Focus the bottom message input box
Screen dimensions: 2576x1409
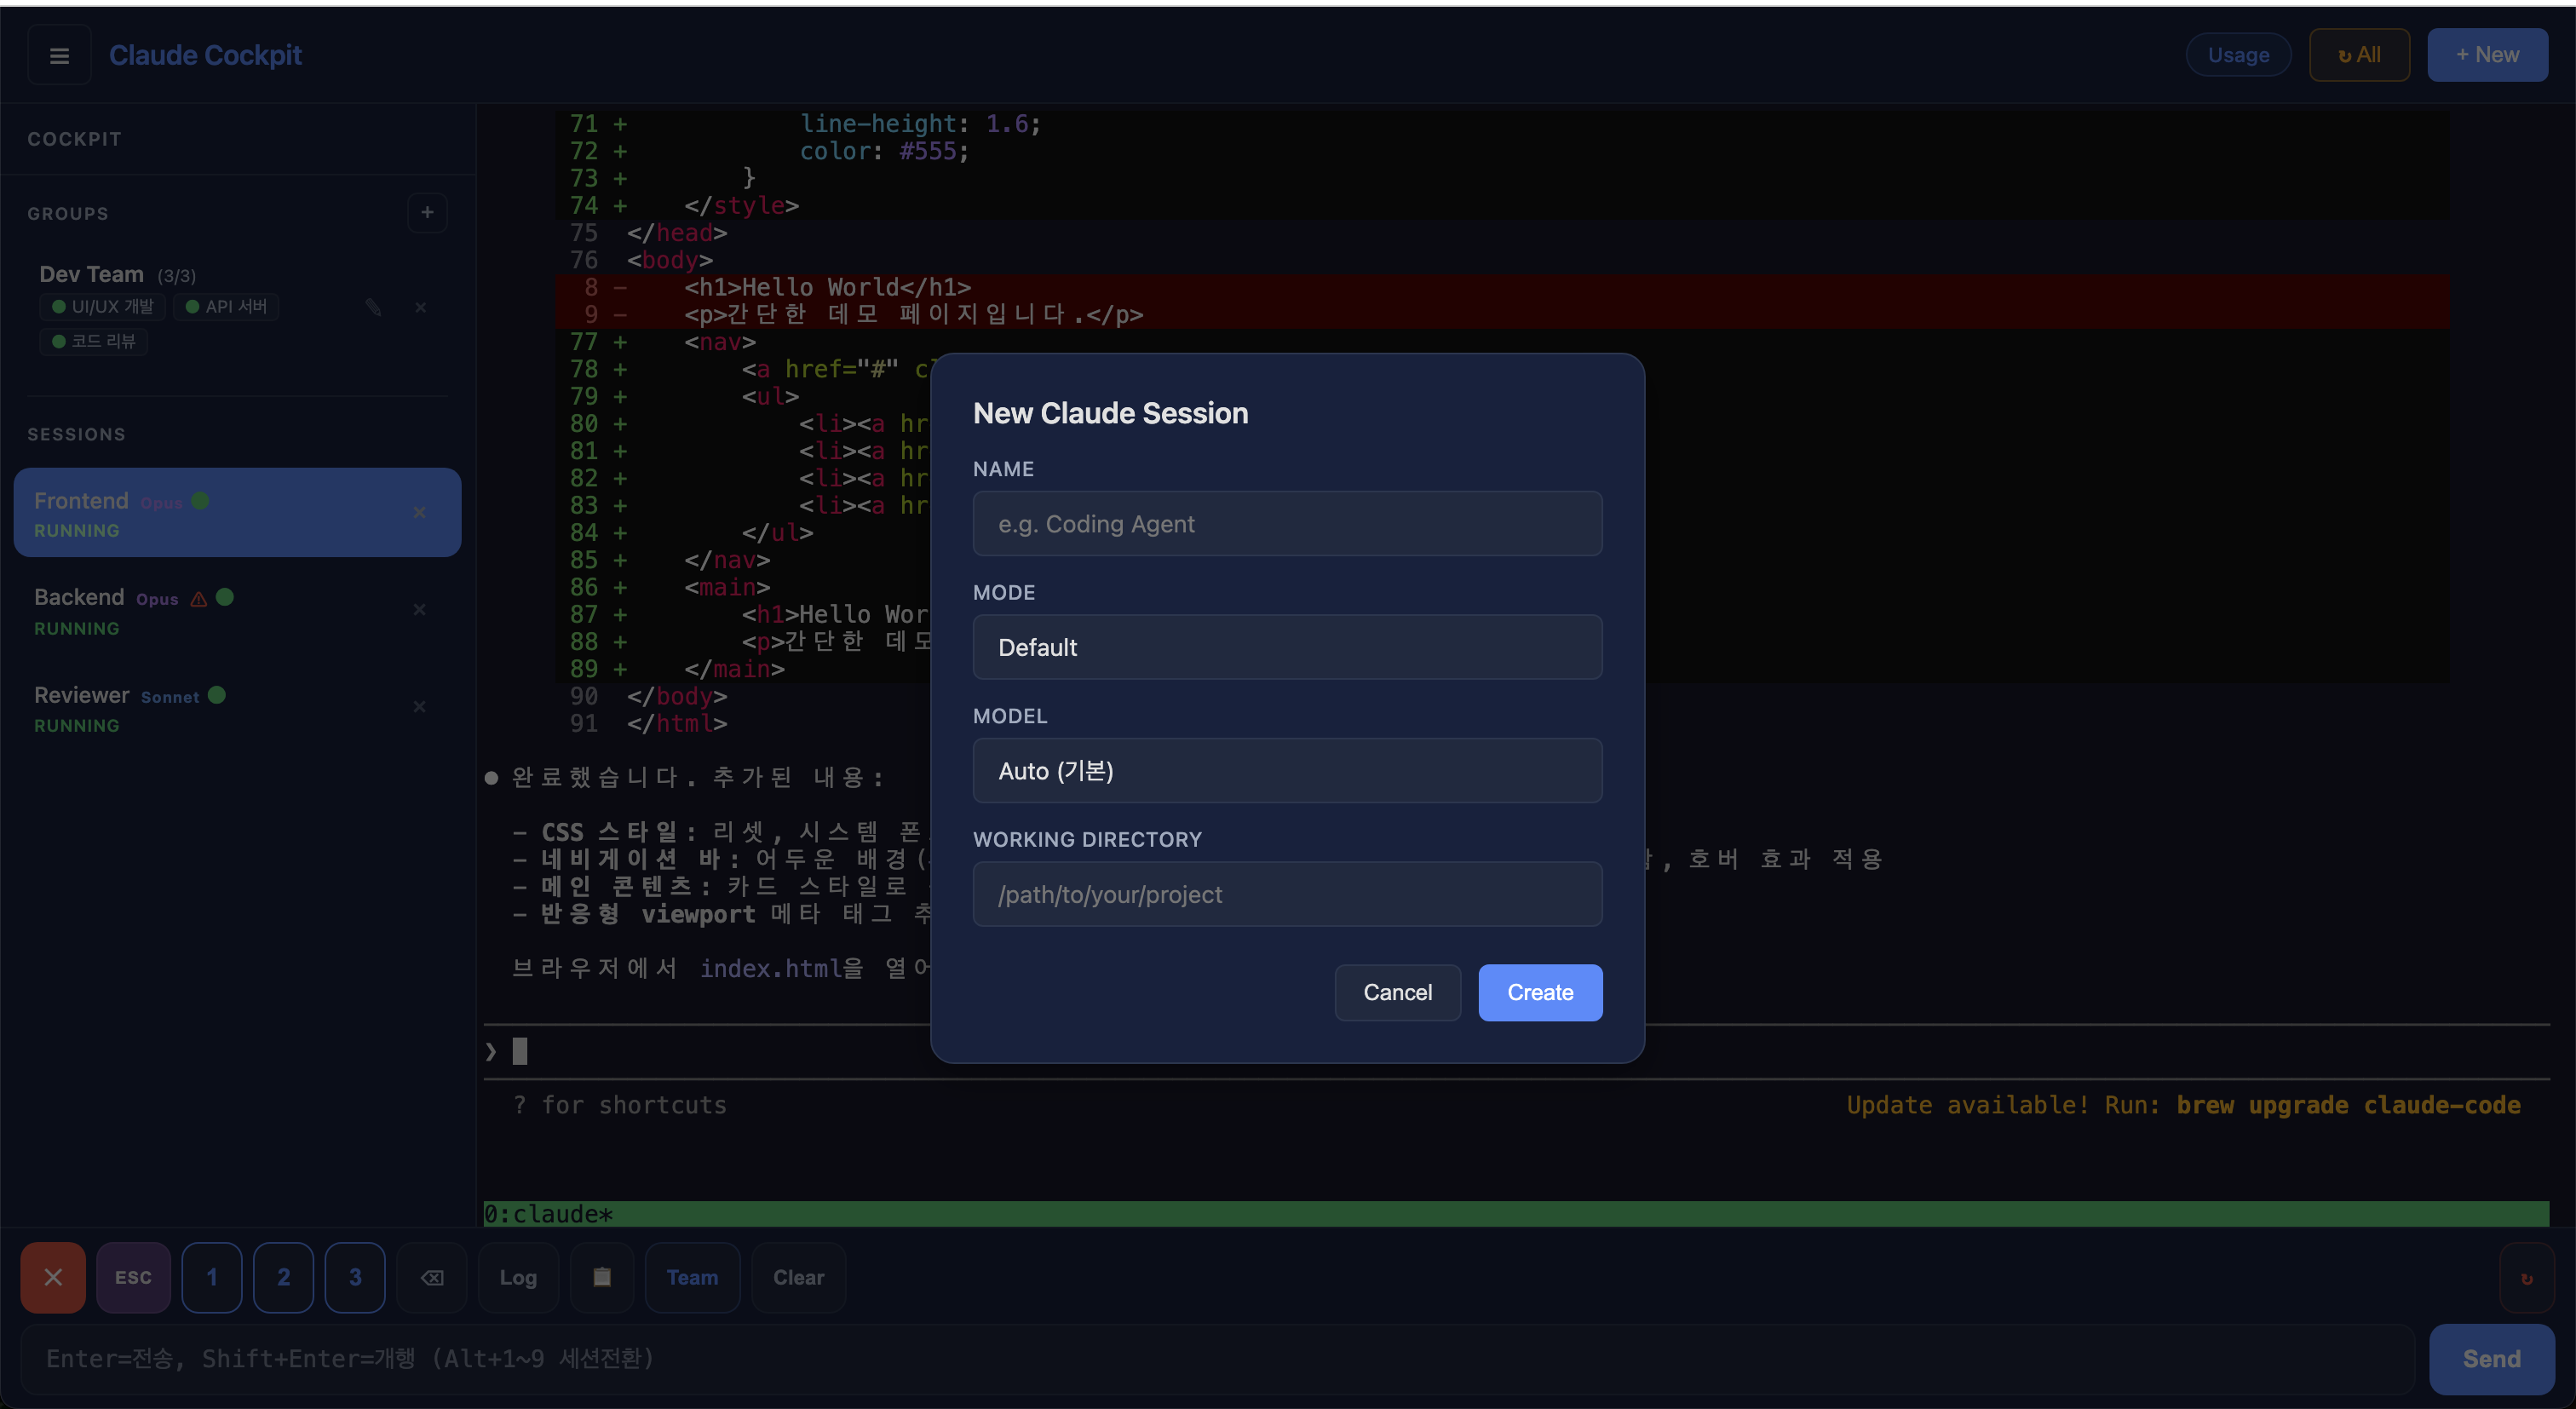point(1218,1359)
